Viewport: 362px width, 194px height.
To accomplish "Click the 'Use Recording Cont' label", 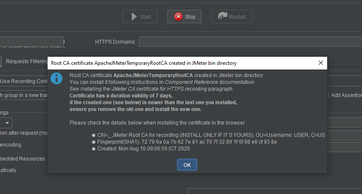I will (24, 81).
